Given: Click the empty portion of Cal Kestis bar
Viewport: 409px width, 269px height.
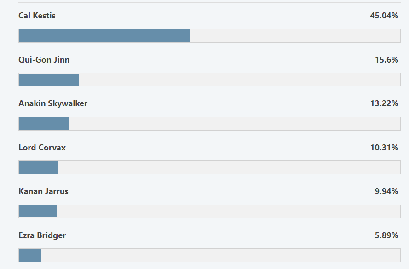Looking at the screenshot, I should click(295, 36).
